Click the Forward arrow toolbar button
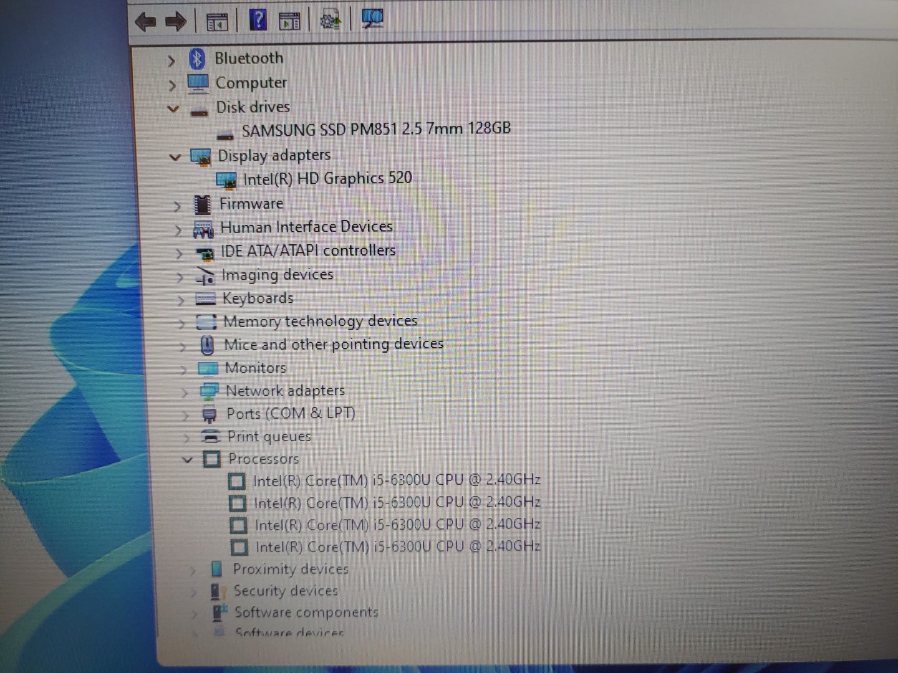 pyautogui.click(x=176, y=22)
